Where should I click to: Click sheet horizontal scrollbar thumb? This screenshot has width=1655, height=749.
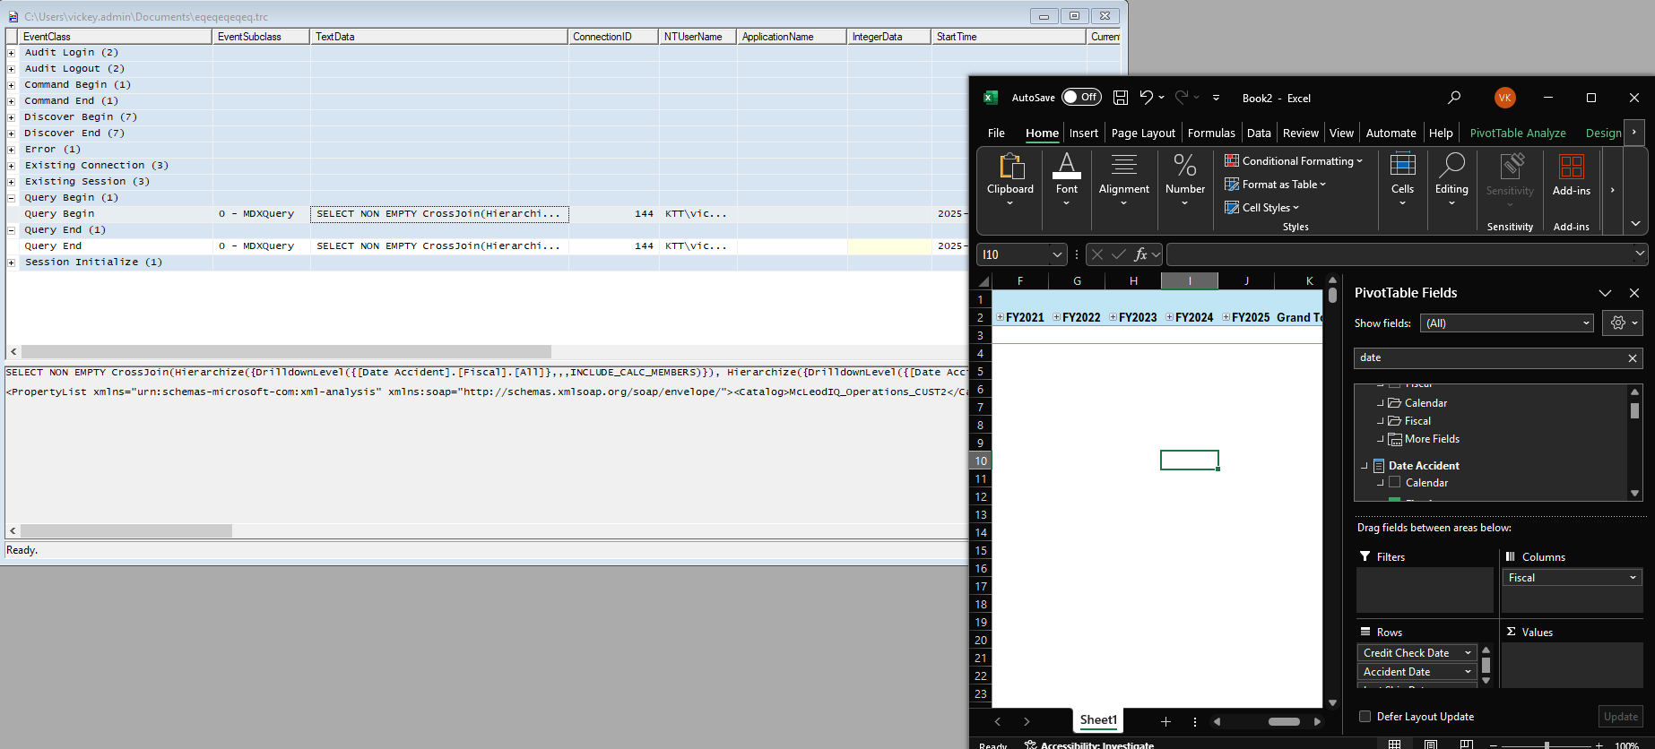(1284, 721)
